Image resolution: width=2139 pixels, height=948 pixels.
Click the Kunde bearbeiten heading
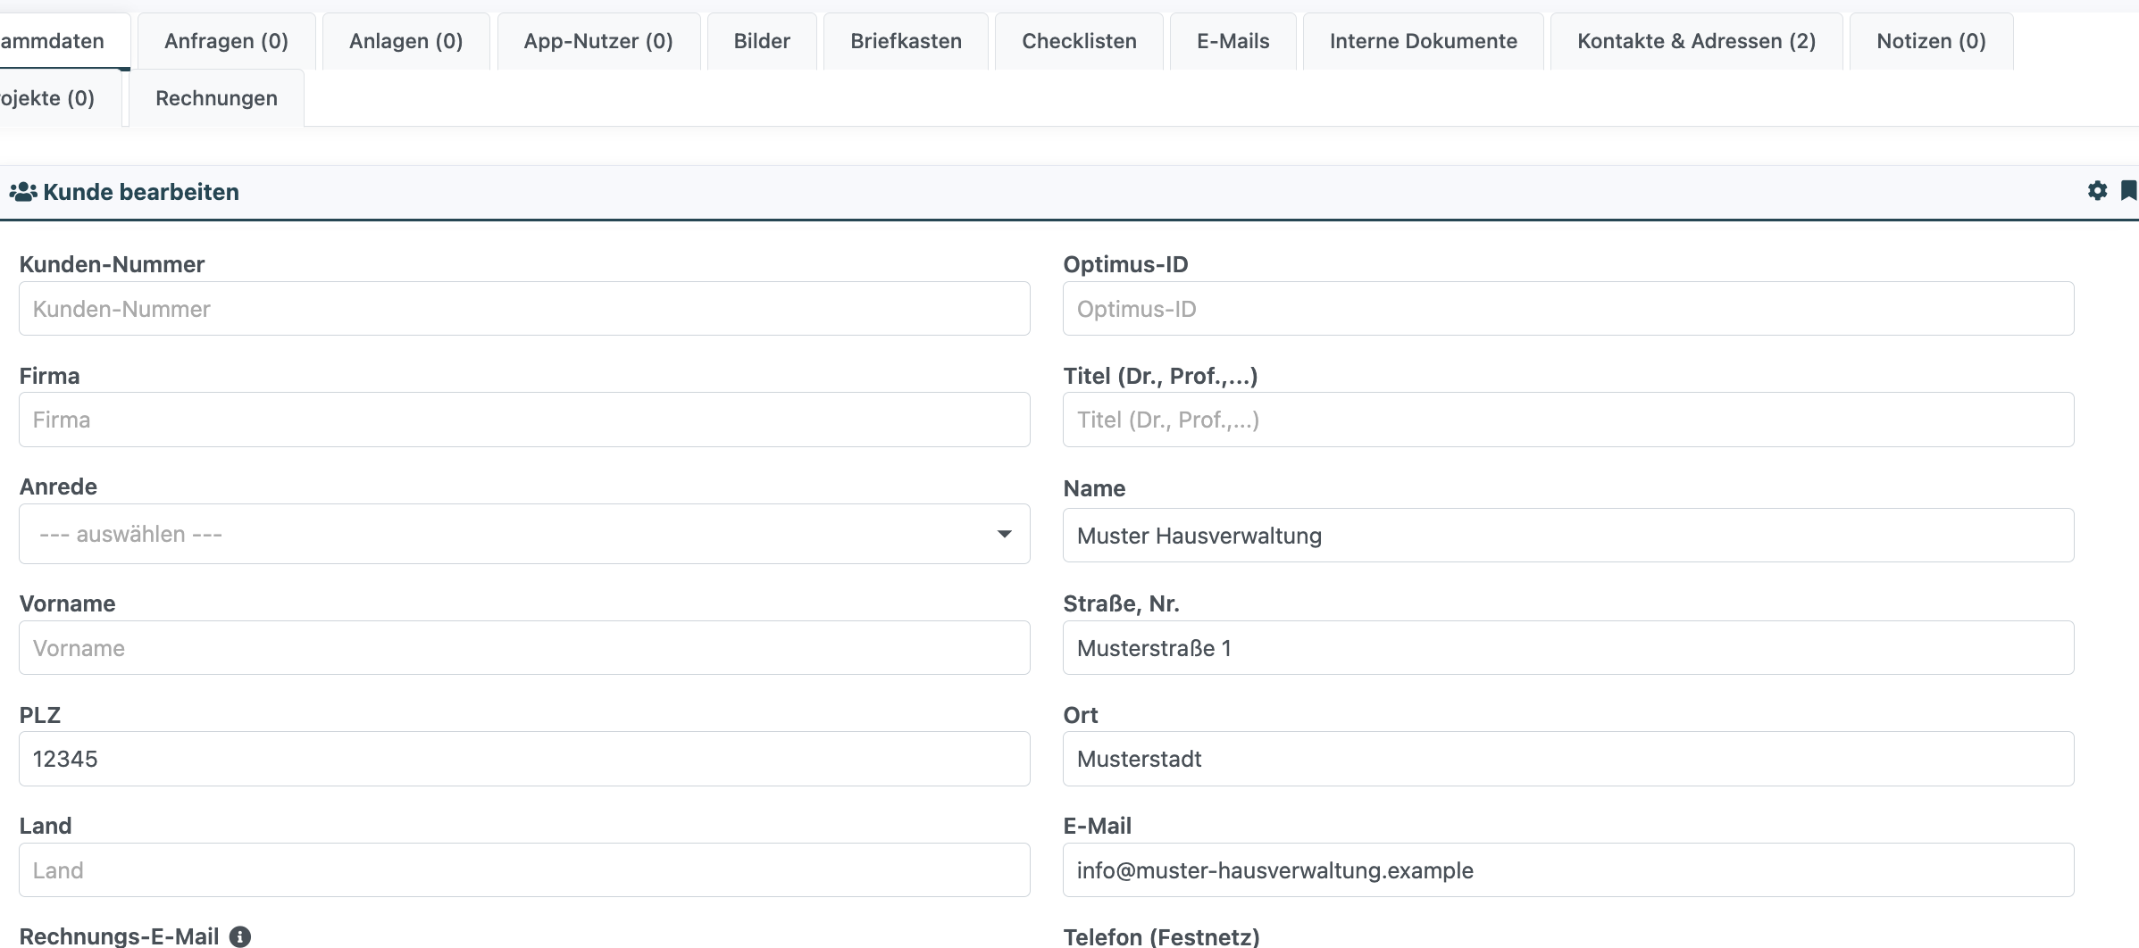[141, 192]
